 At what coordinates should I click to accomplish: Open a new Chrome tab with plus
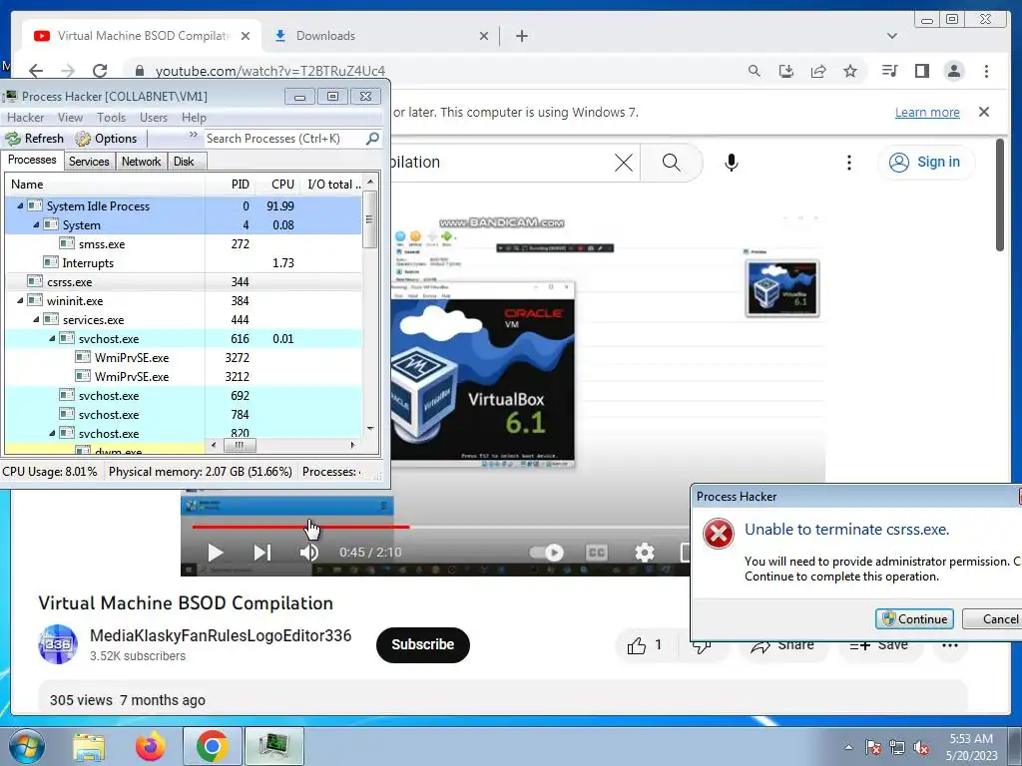pos(521,36)
